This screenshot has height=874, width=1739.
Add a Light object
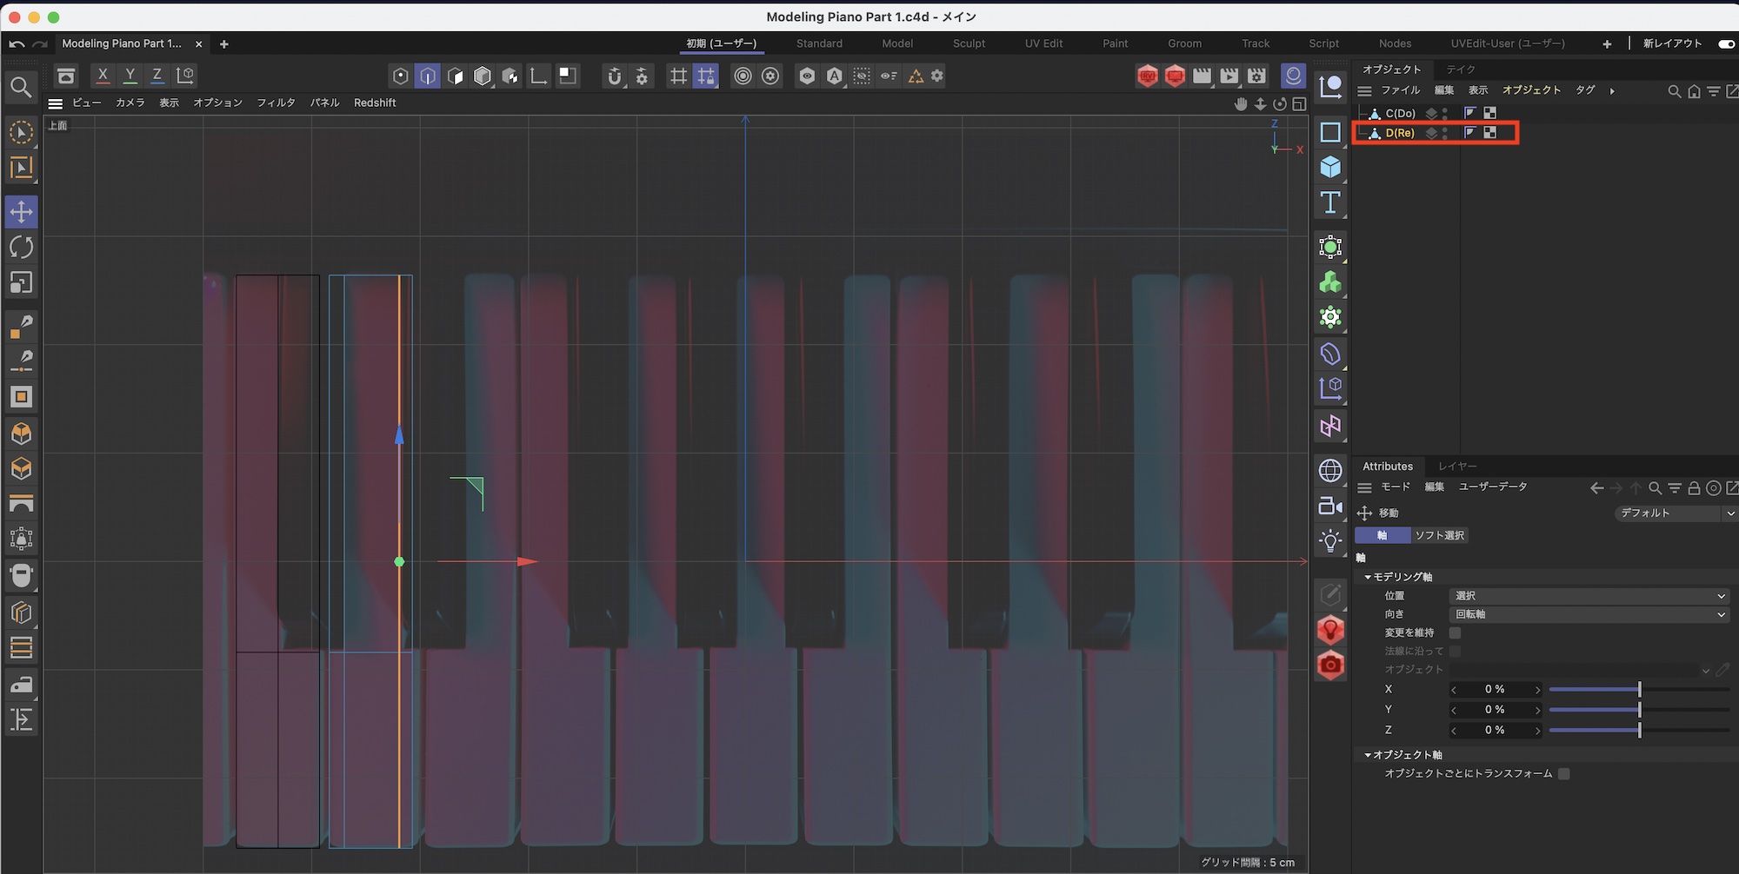tap(1330, 541)
